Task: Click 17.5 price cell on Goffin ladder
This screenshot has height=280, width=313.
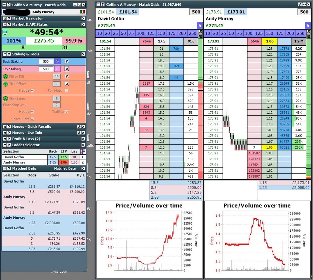Action: tap(161, 83)
